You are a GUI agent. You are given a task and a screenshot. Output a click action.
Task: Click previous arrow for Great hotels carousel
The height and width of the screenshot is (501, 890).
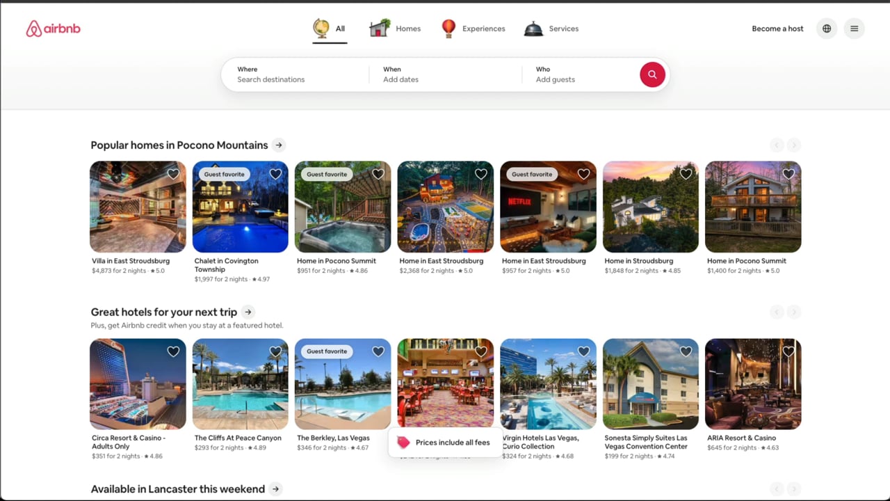(777, 312)
